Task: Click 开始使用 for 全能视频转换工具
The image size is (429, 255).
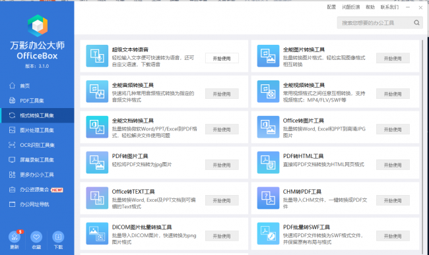Action: point(393,94)
